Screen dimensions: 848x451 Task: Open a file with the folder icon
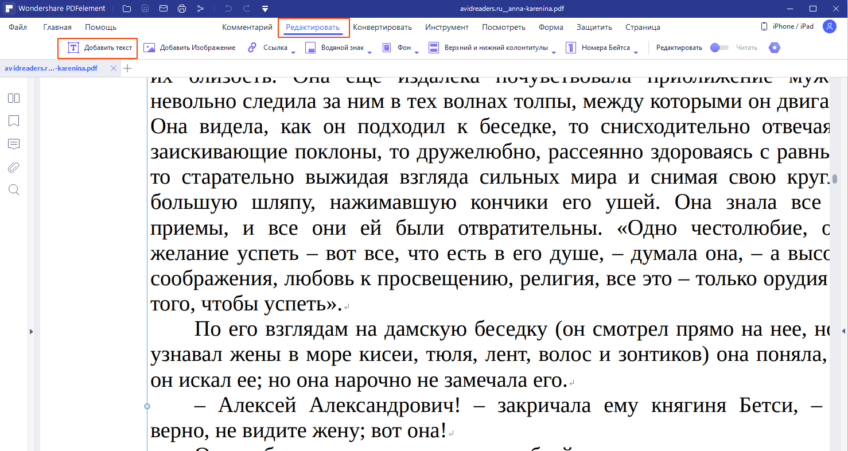click(x=127, y=9)
